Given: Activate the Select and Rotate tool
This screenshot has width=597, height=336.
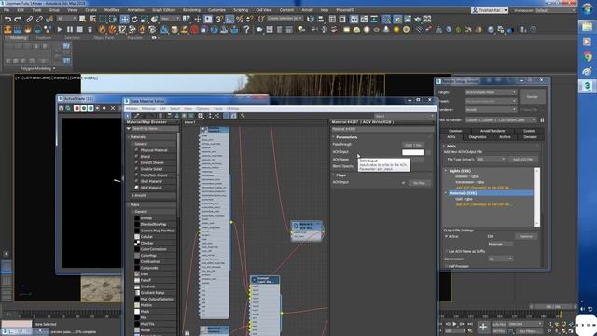Looking at the screenshot, I should click(x=134, y=19).
